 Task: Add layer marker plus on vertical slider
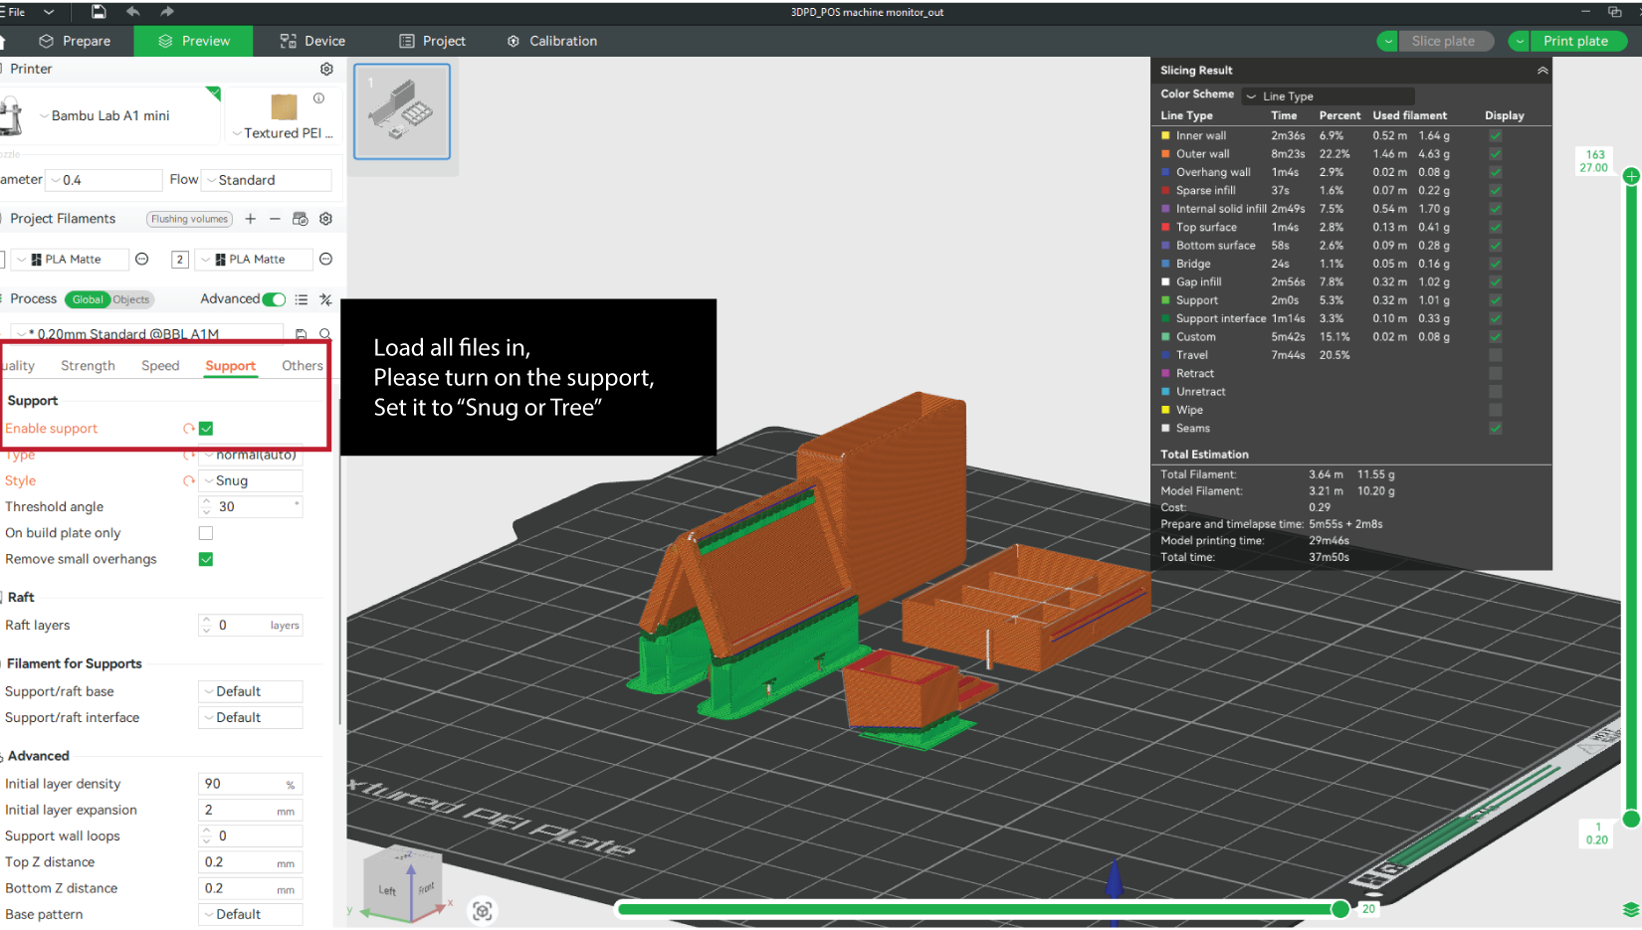1631,176
